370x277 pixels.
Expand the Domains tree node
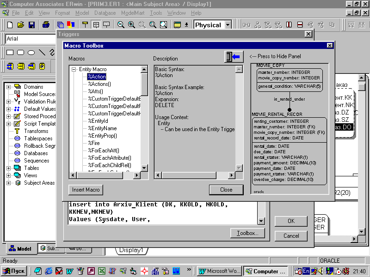tap(8, 87)
